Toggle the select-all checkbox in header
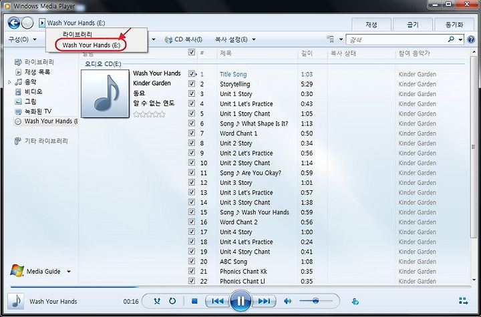The height and width of the screenshot is (317, 481). point(192,52)
